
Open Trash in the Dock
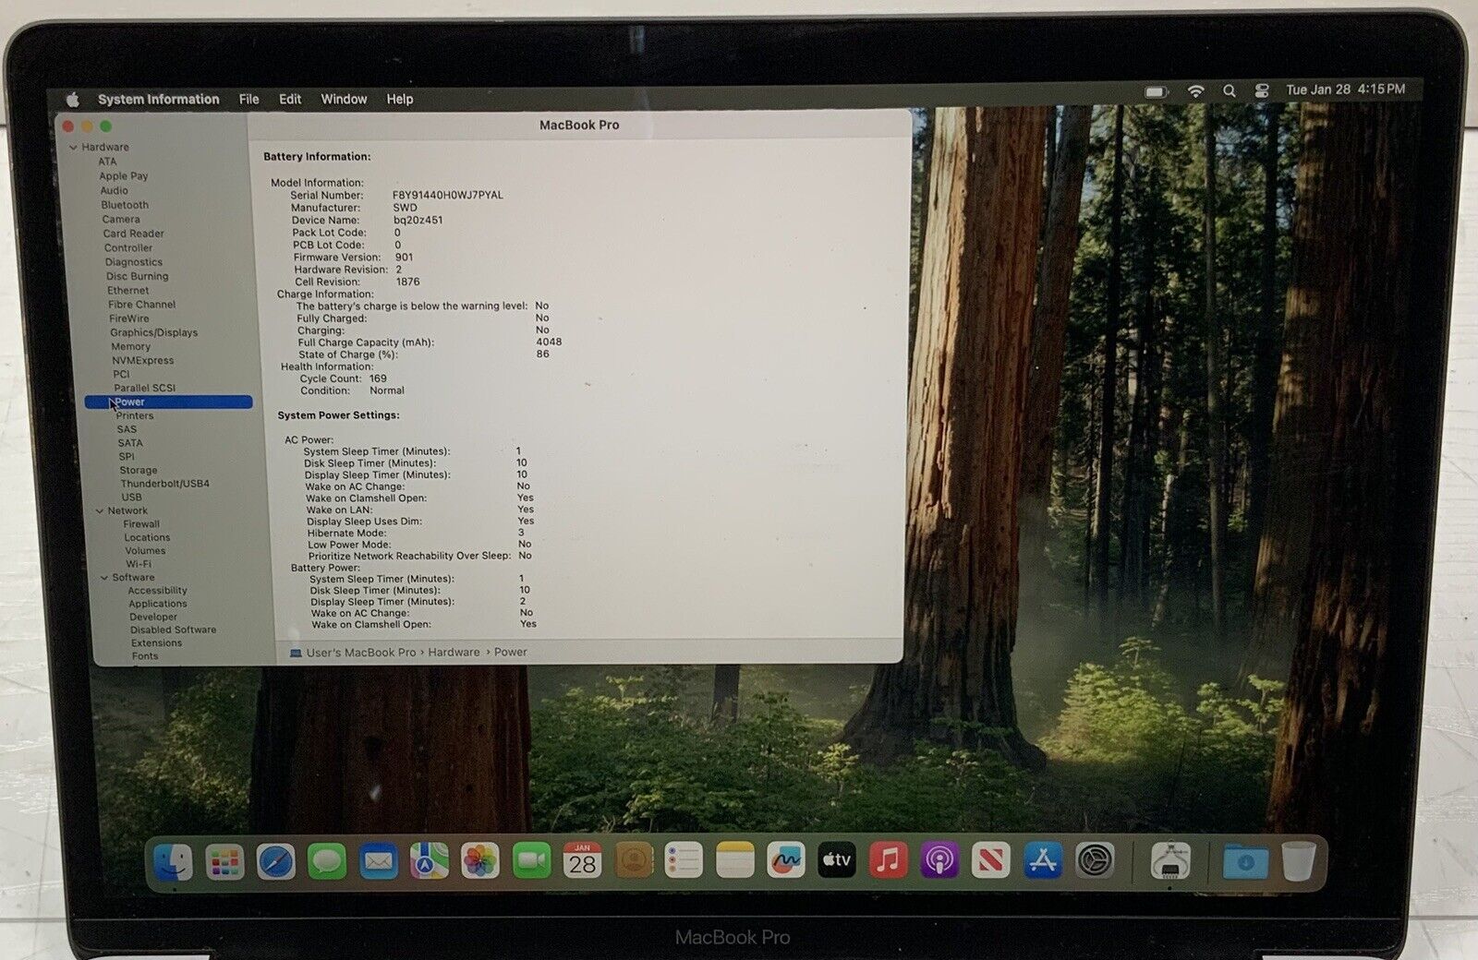(x=1298, y=860)
